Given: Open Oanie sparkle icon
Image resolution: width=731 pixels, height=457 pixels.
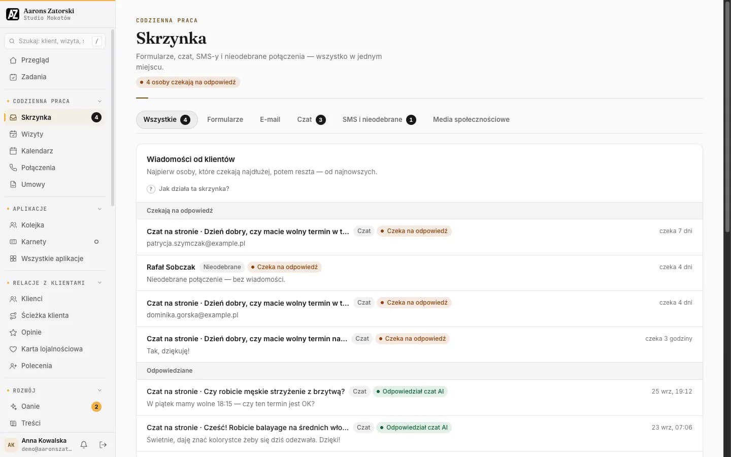Looking at the screenshot, I should (13, 406).
